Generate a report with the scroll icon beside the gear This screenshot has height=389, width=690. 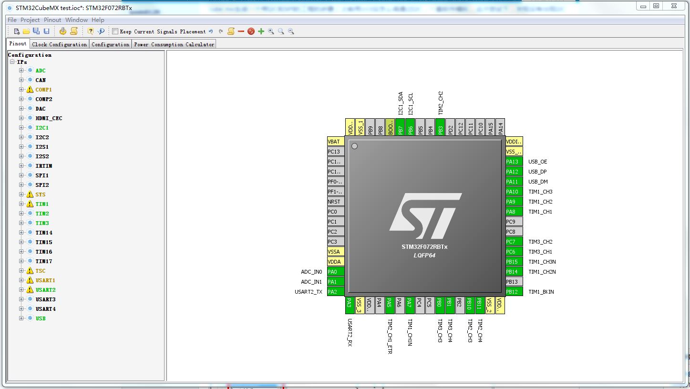74,31
